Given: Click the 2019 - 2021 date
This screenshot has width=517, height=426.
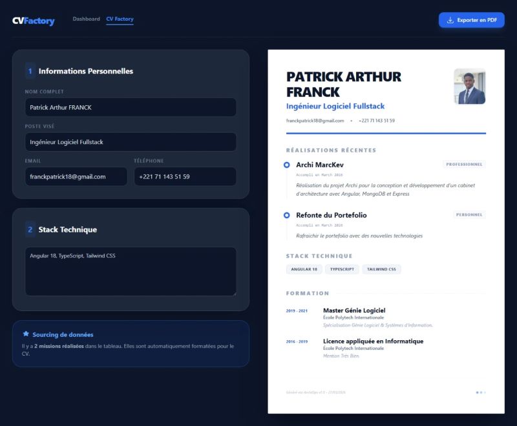Looking at the screenshot, I should [297, 310].
